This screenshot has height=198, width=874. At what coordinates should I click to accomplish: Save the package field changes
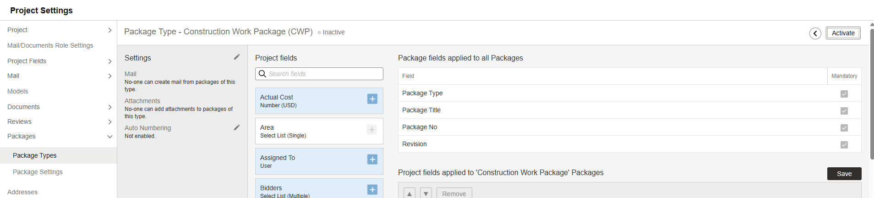(844, 174)
